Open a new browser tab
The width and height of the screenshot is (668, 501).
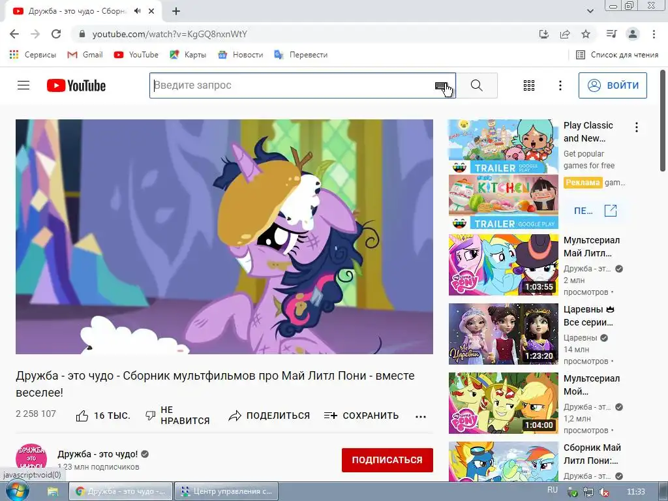pos(176,11)
